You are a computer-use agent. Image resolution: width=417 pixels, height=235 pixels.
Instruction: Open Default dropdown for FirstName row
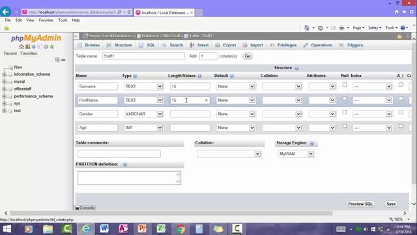tap(236, 101)
